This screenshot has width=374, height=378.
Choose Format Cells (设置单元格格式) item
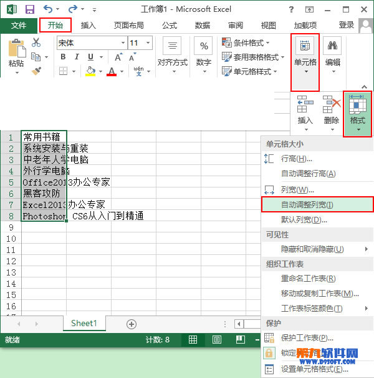coord(317,369)
